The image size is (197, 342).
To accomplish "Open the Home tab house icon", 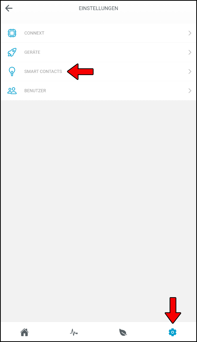I will pyautogui.click(x=25, y=332).
